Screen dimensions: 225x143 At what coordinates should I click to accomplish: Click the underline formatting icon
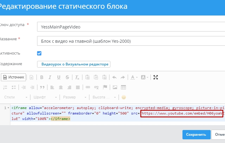coord(59,77)
